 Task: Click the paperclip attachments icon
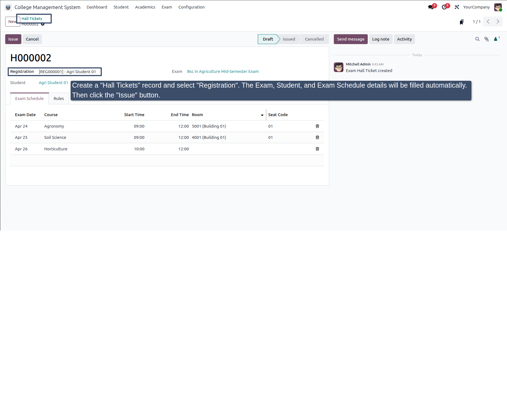coord(486,39)
